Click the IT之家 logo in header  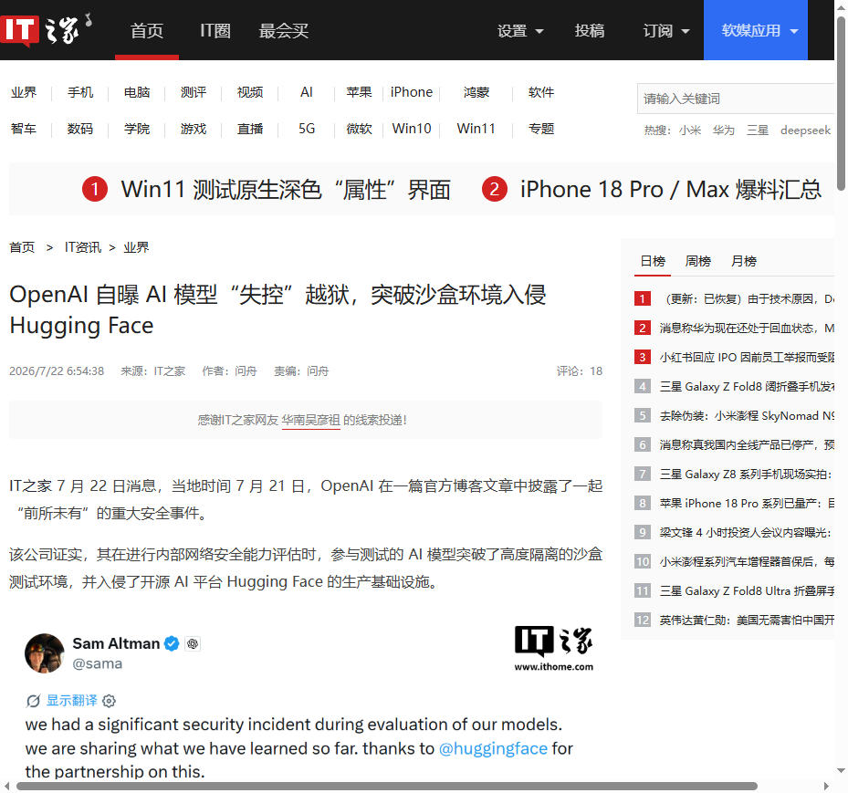click(x=47, y=30)
